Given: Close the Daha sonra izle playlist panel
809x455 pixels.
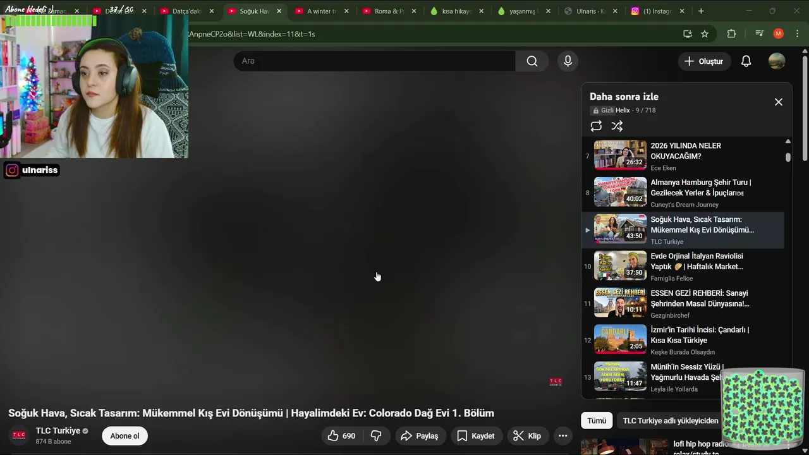Looking at the screenshot, I should (x=779, y=102).
